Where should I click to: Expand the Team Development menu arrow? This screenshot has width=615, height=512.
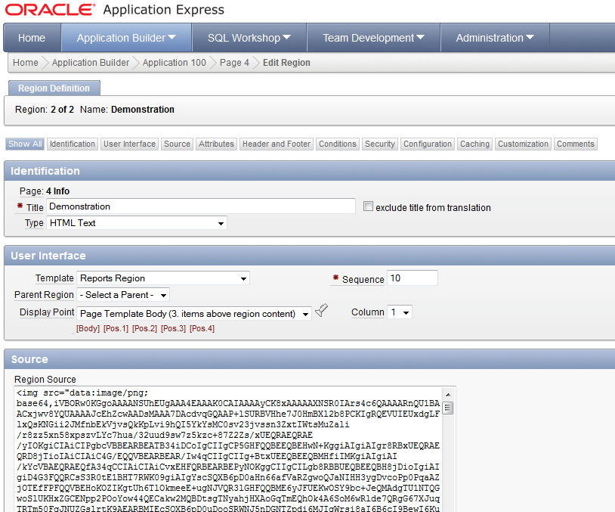(421, 37)
